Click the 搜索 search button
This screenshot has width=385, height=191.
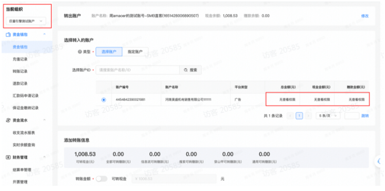190,70
